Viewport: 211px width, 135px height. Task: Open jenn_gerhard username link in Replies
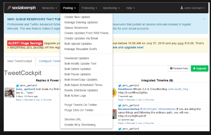pyautogui.click(x=25, y=89)
